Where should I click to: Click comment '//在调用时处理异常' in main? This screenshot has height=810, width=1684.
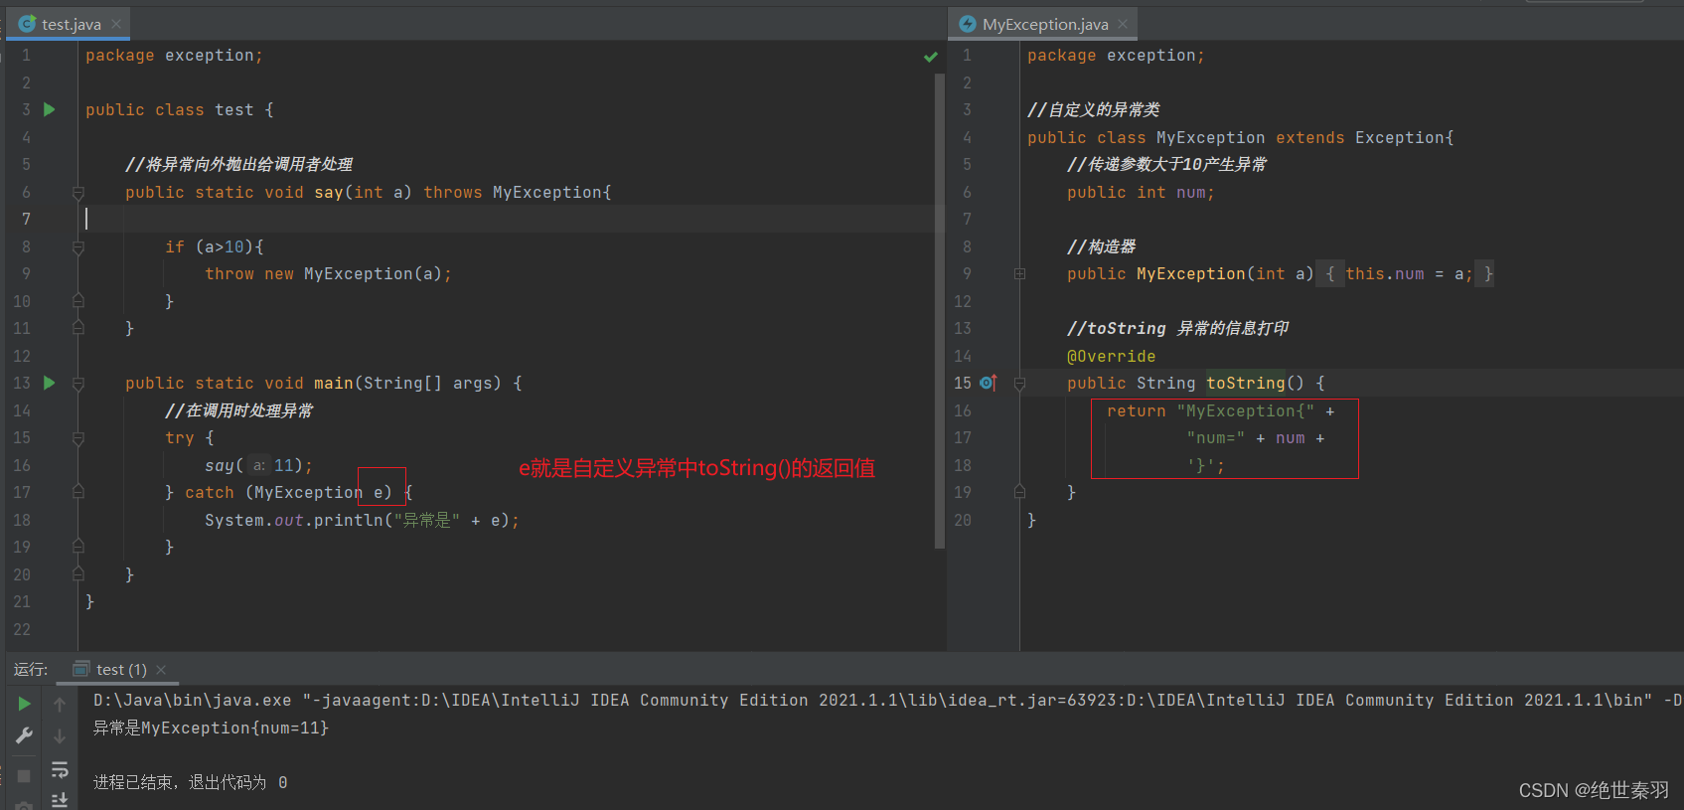(x=238, y=410)
